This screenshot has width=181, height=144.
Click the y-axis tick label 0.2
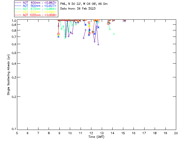pyautogui.click(x=14, y=97)
